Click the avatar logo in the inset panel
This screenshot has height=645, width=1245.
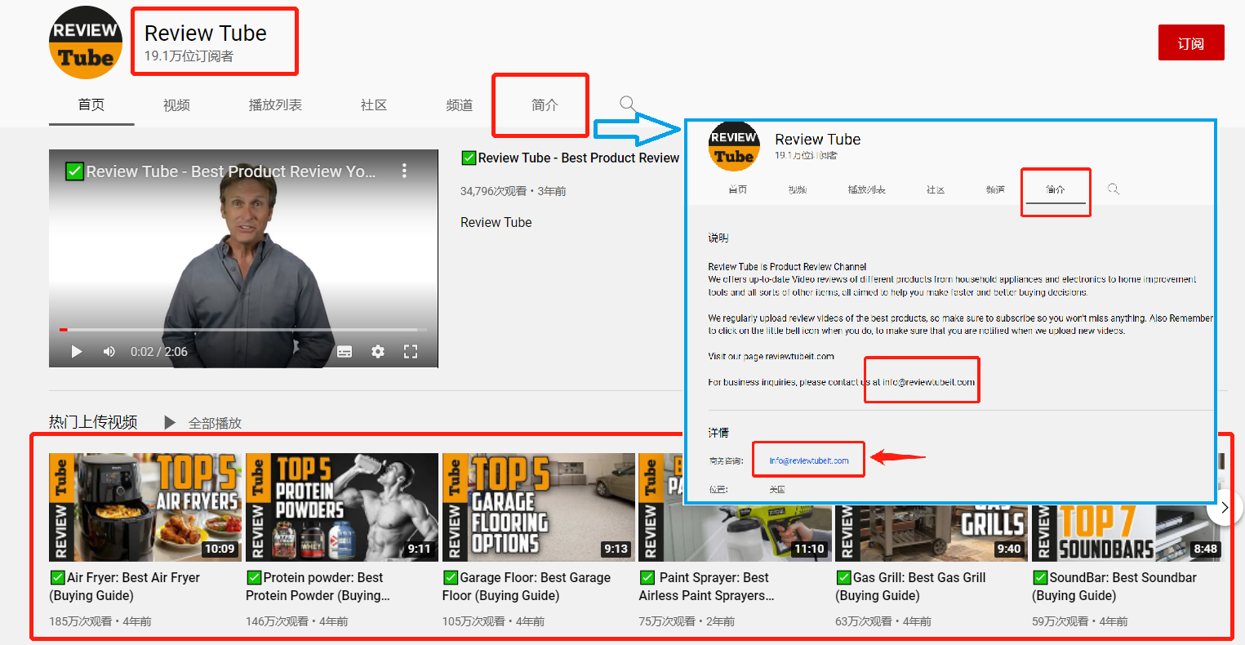point(733,147)
